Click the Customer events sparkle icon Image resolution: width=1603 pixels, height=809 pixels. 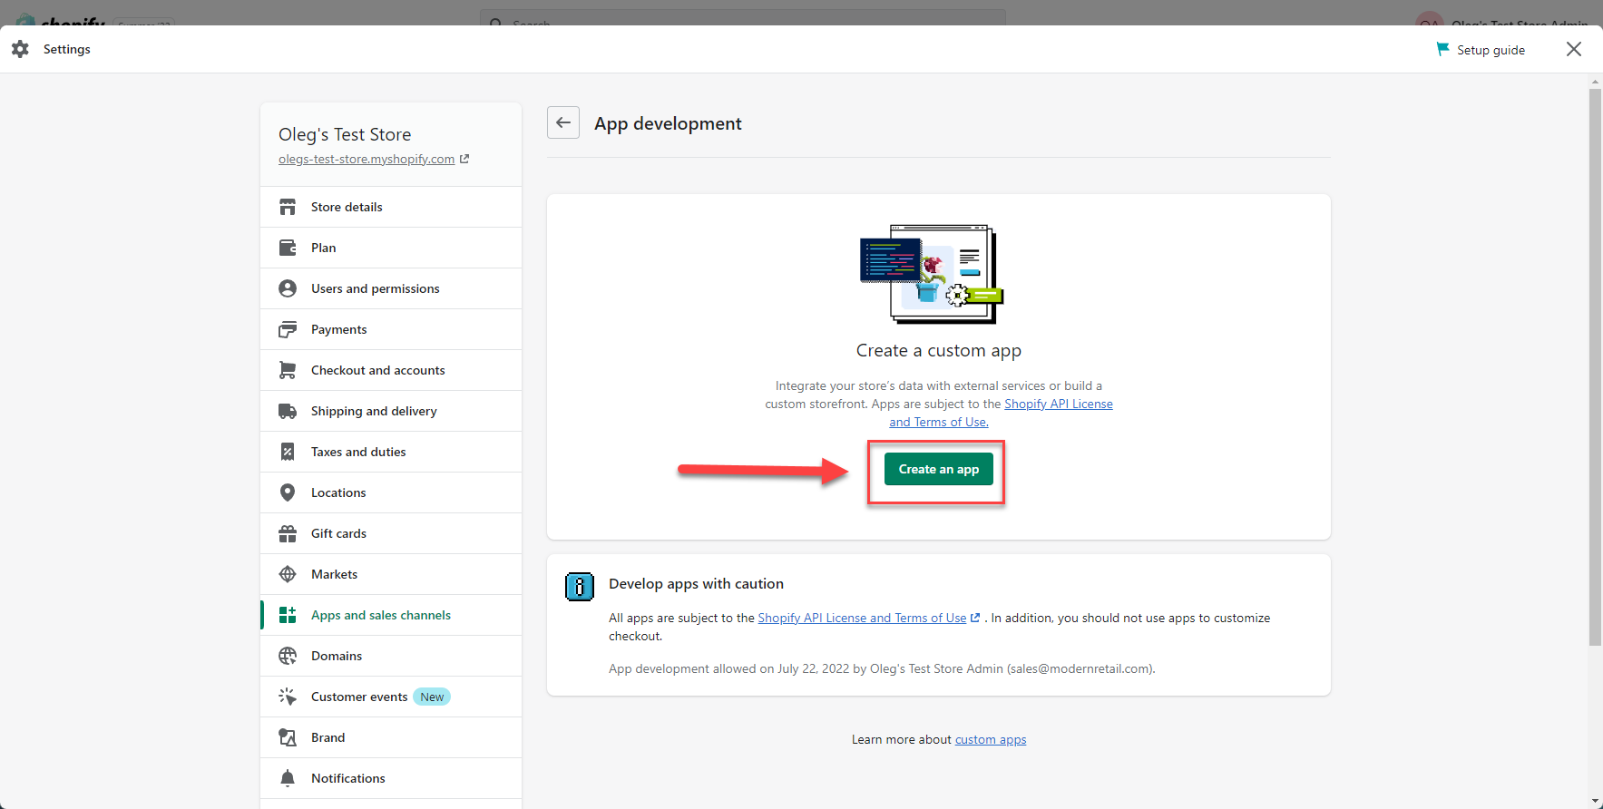288,697
